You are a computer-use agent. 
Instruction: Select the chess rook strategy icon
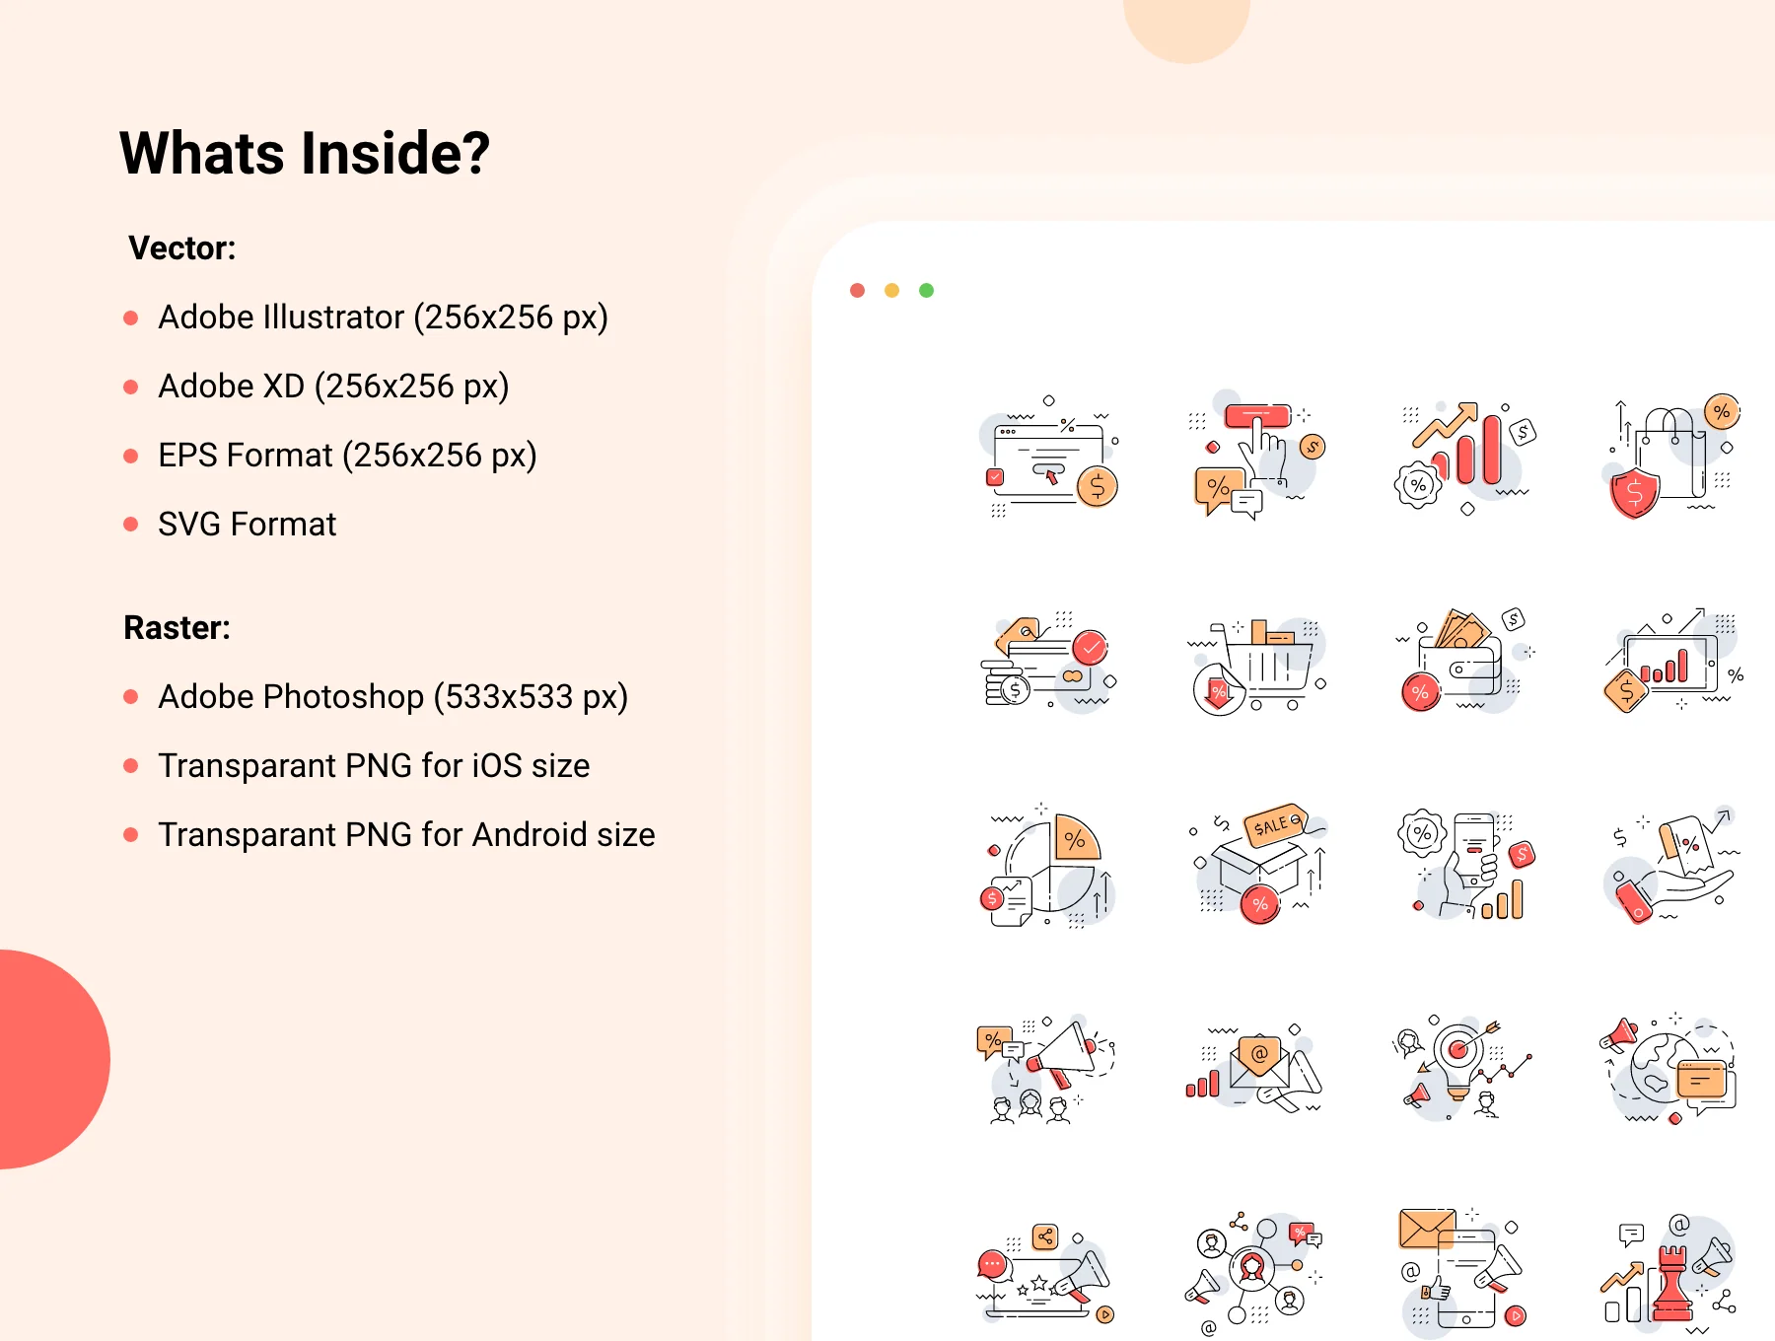click(x=1669, y=1274)
